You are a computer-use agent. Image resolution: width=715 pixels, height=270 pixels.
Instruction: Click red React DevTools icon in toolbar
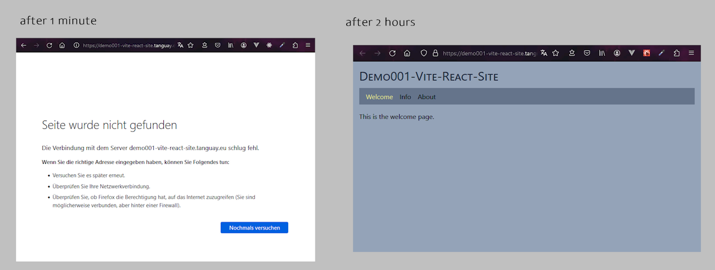646,53
